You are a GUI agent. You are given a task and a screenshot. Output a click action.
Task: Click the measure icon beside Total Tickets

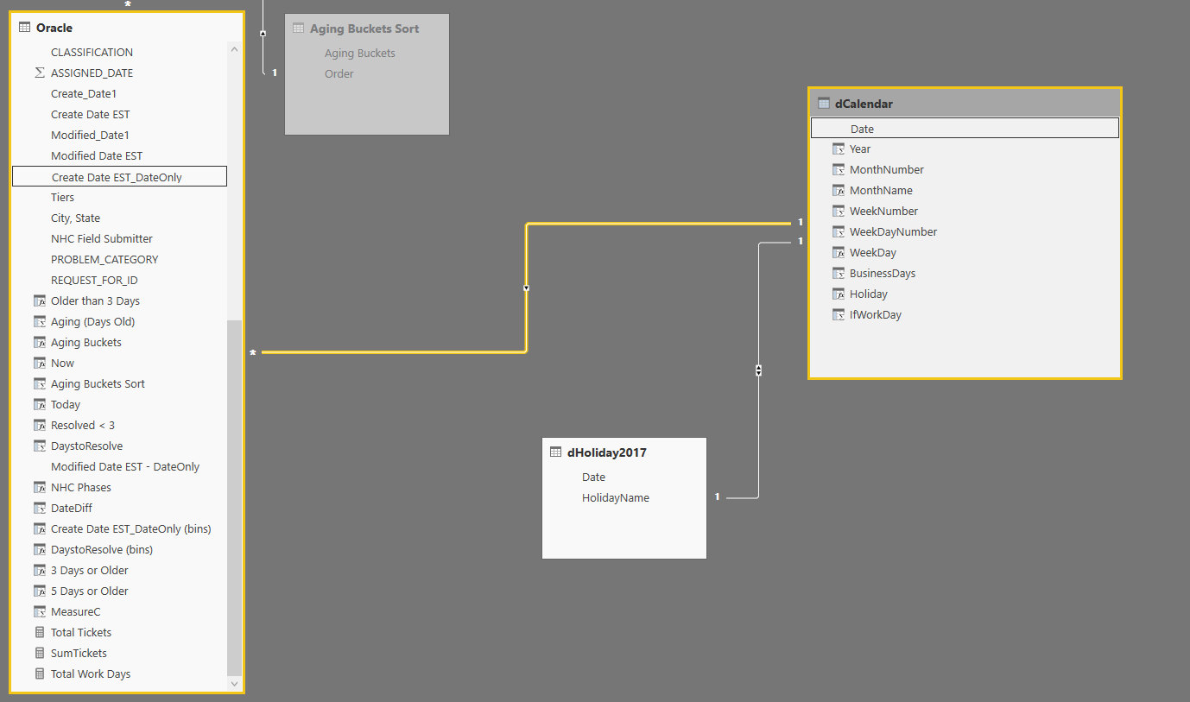(x=39, y=633)
